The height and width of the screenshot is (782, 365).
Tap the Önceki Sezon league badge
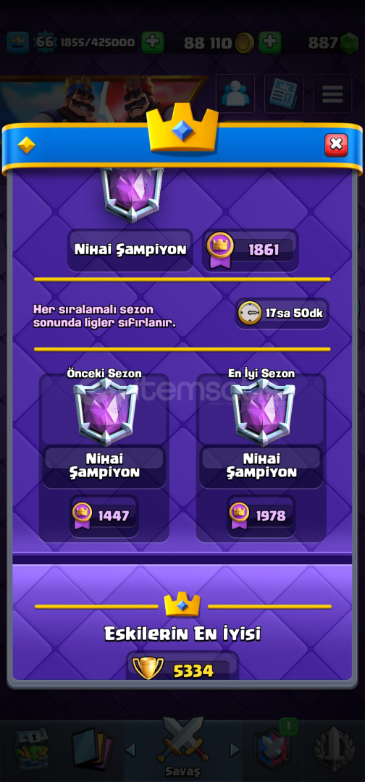106,412
